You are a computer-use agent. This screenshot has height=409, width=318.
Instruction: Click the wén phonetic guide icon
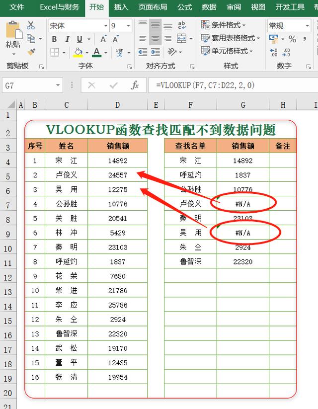[x=119, y=52]
